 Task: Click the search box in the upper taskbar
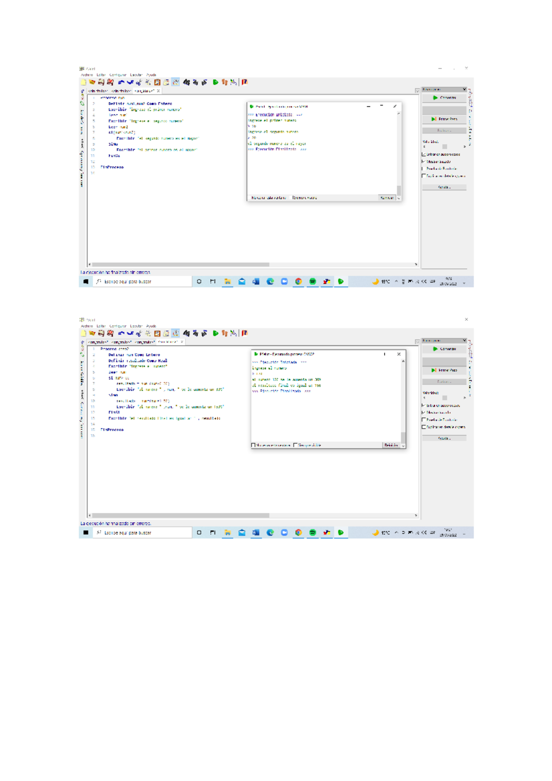tap(143, 281)
